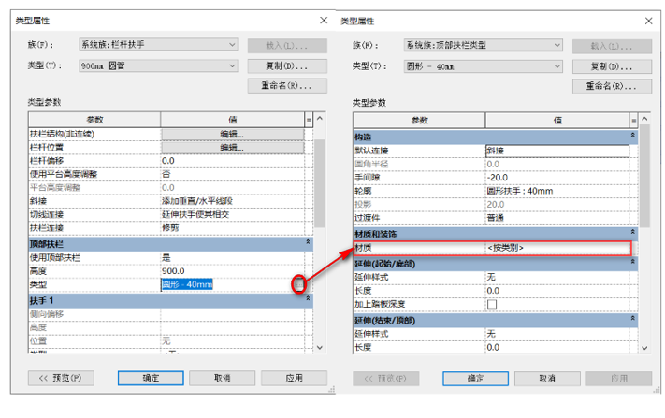Viewport: 665px width, 418px height.
Task: Click 编辑 button for 栏杆位置
Action: click(x=232, y=148)
